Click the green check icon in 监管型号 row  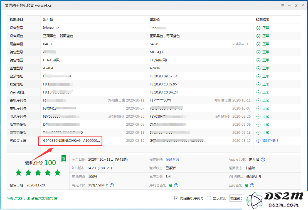click(x=258, y=68)
